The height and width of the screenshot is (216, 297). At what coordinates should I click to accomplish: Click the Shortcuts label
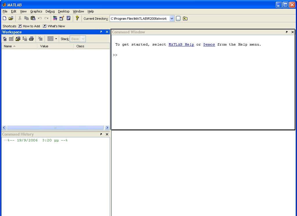(10, 26)
